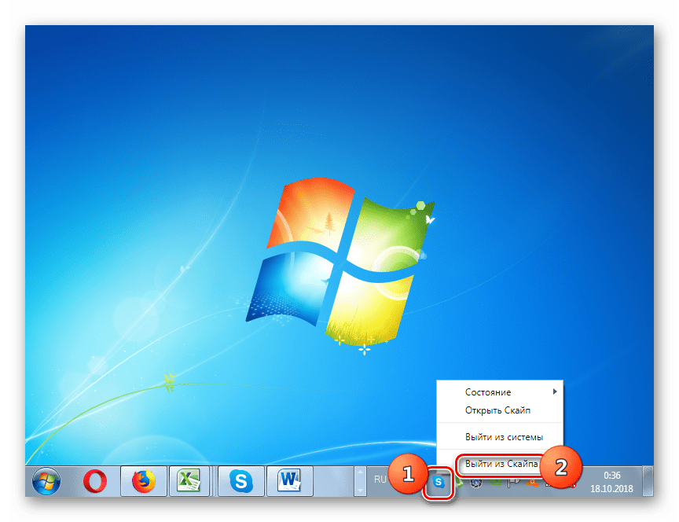
Task: Switch to Excel in the taskbar
Action: click(x=189, y=481)
